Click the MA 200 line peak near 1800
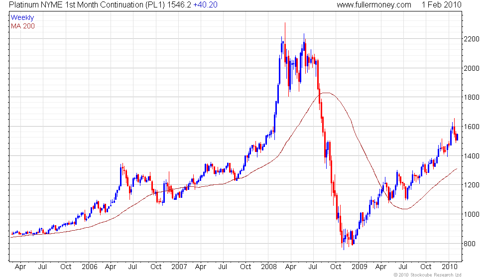Image resolution: width=488 pixels, height=279 pixels. (x=326, y=93)
